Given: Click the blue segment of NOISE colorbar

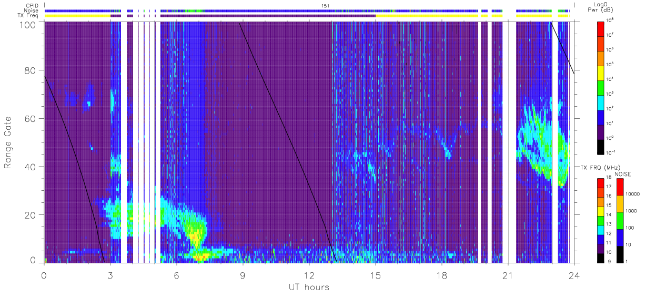Looking at the screenshot, I should click(620, 237).
